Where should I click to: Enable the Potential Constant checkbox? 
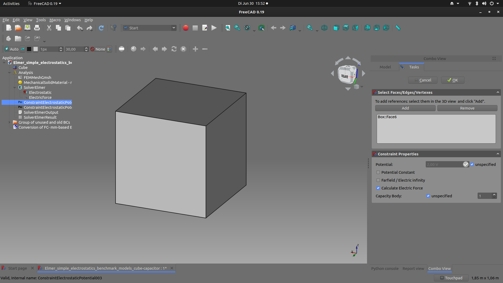(378, 172)
